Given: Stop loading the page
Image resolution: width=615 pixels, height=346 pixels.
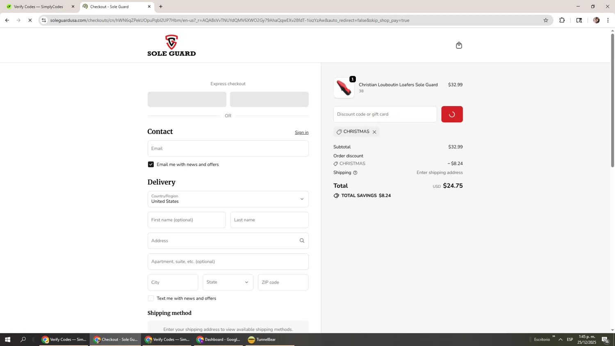Looking at the screenshot, I should [x=30, y=20].
